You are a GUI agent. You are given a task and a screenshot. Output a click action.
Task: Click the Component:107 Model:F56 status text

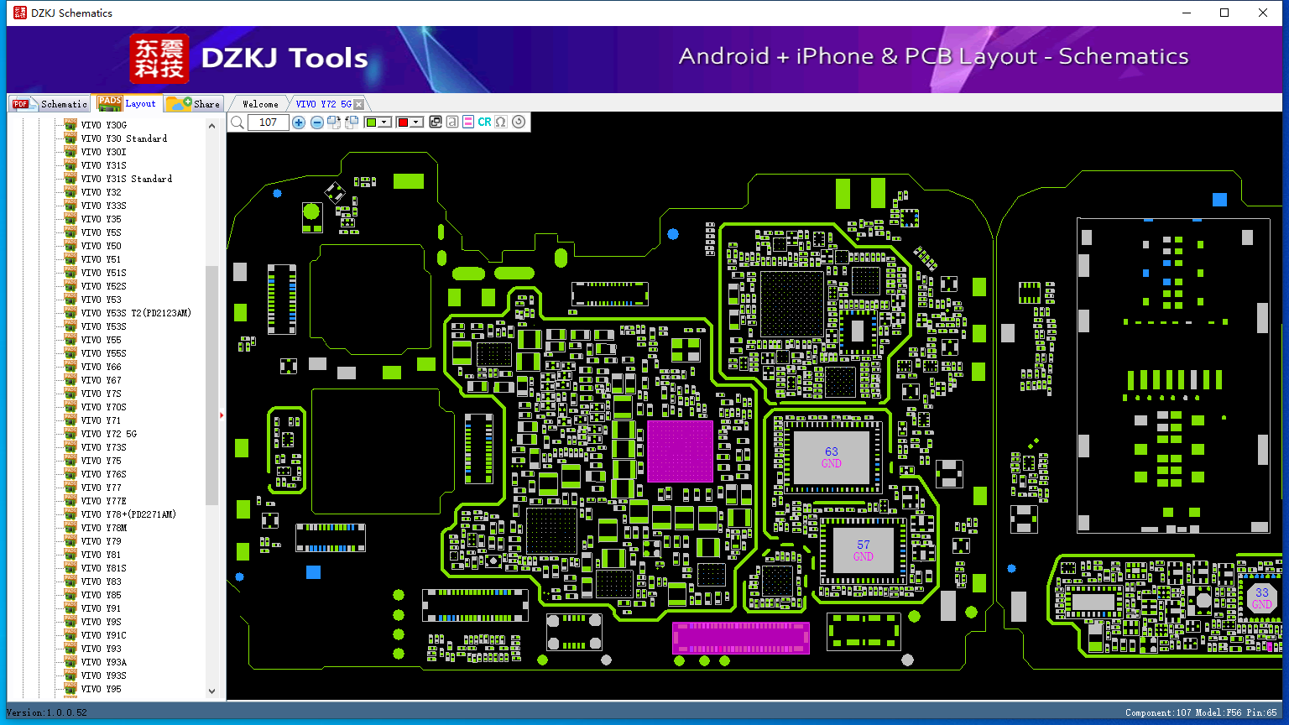(x=1200, y=712)
